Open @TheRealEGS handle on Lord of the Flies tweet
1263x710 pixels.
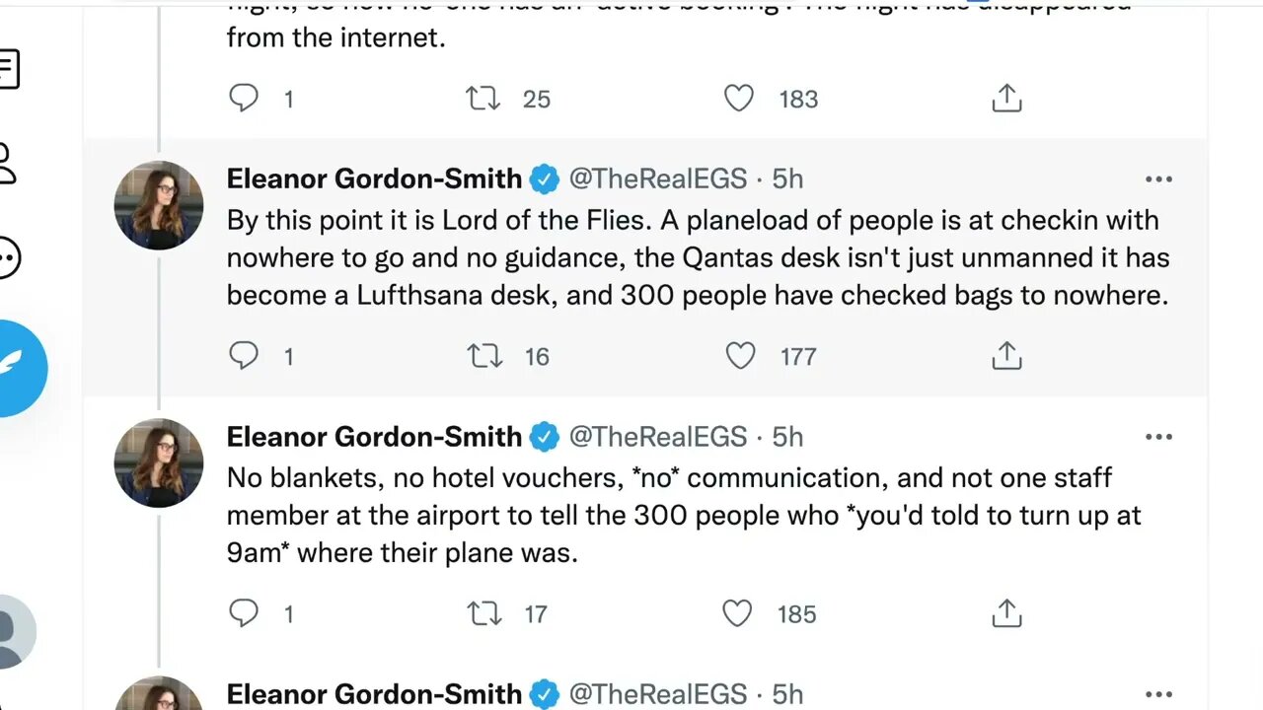tap(658, 178)
